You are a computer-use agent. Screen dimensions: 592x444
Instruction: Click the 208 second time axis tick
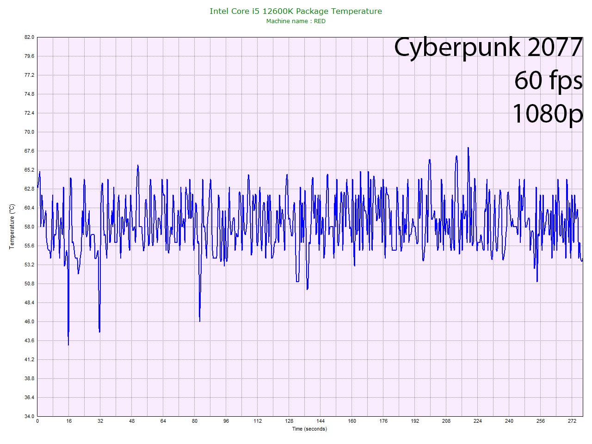point(446,421)
